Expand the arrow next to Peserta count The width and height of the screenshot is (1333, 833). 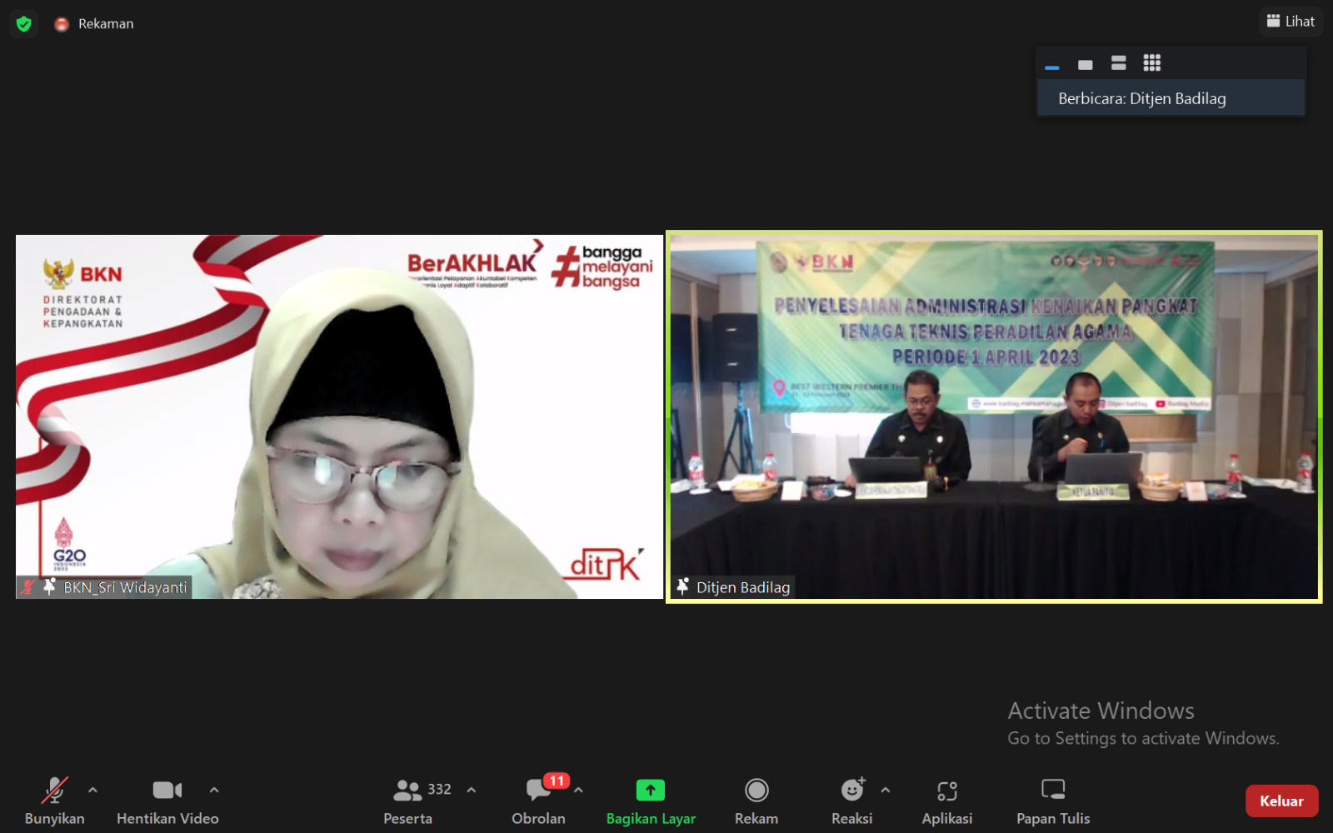472,790
